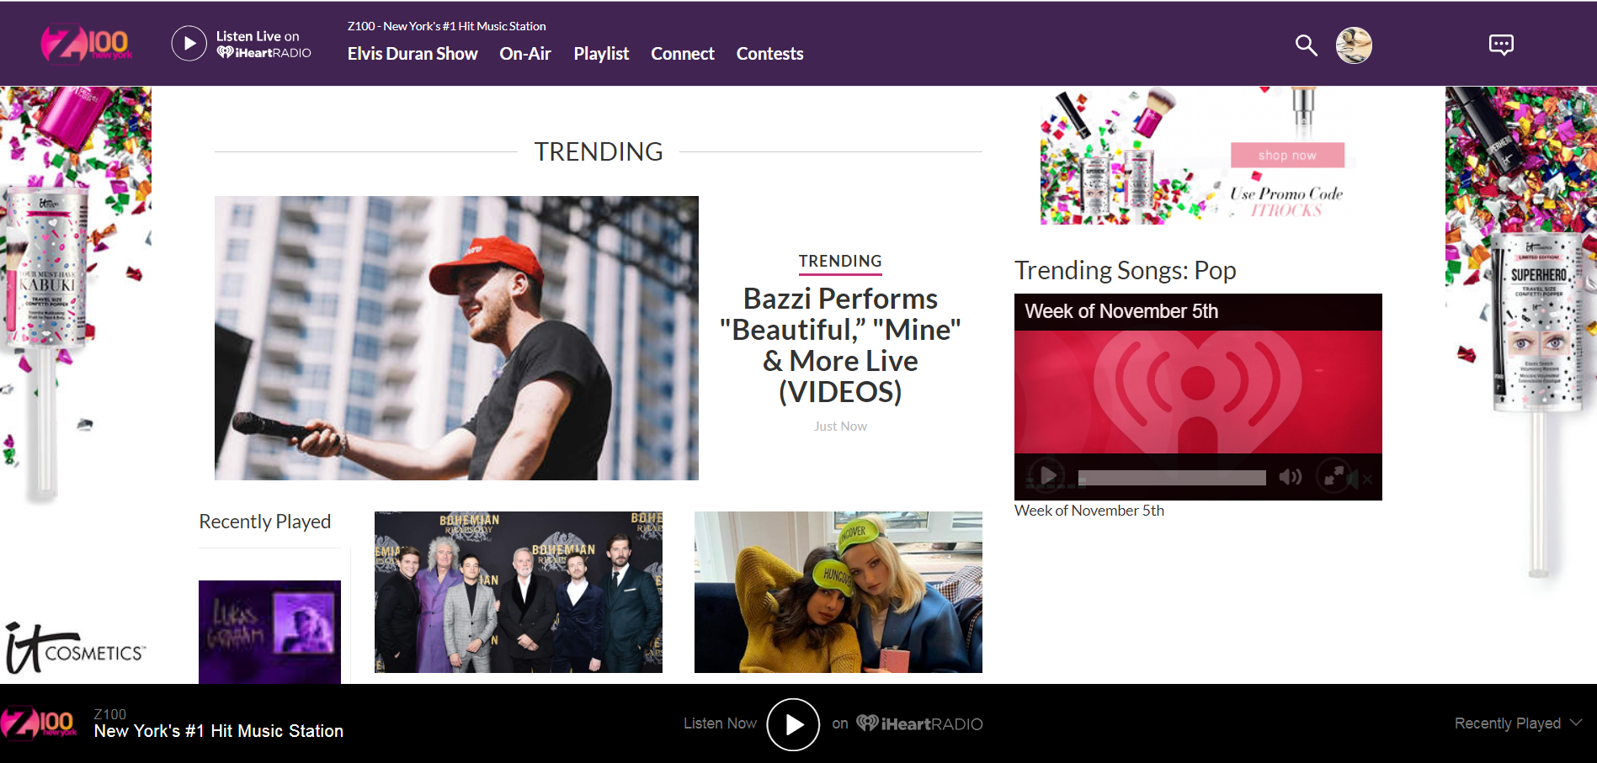Expand Recently Played dropdown in bottom bar
The height and width of the screenshot is (763, 1597).
pos(1519,723)
